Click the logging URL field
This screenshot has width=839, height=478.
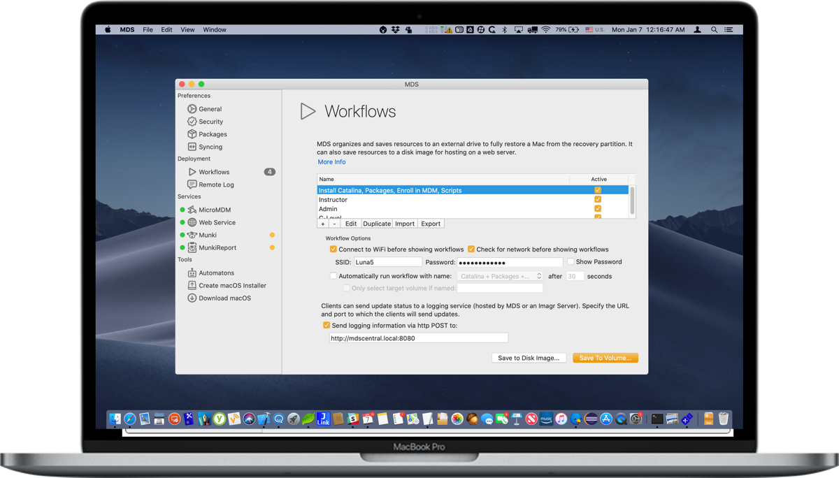(419, 338)
